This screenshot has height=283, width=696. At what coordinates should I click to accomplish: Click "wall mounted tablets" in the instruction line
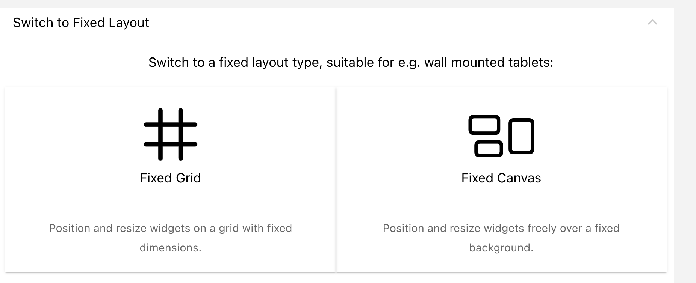[489, 62]
